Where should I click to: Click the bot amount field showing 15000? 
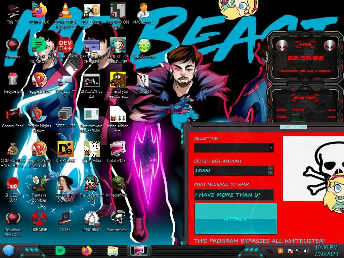[x=231, y=170]
